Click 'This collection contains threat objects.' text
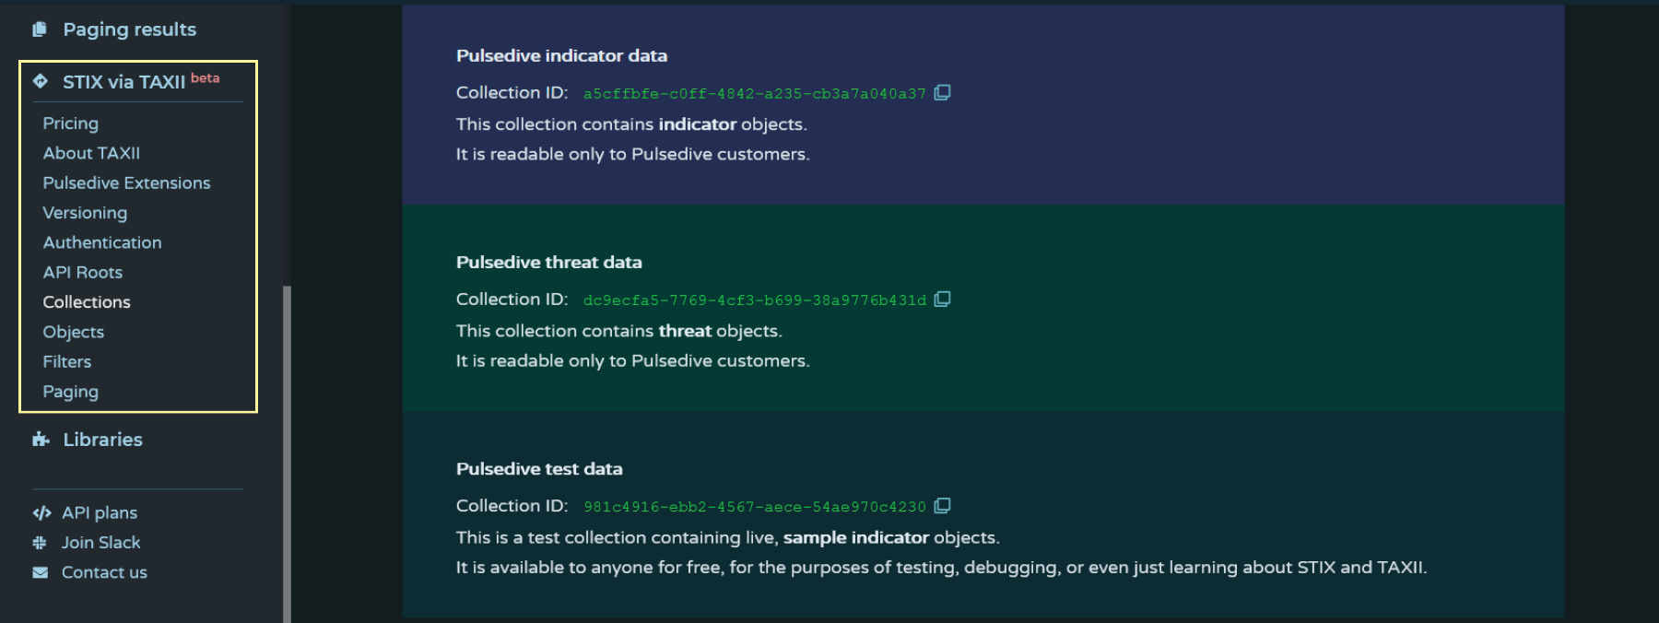This screenshot has width=1659, height=623. [x=618, y=330]
